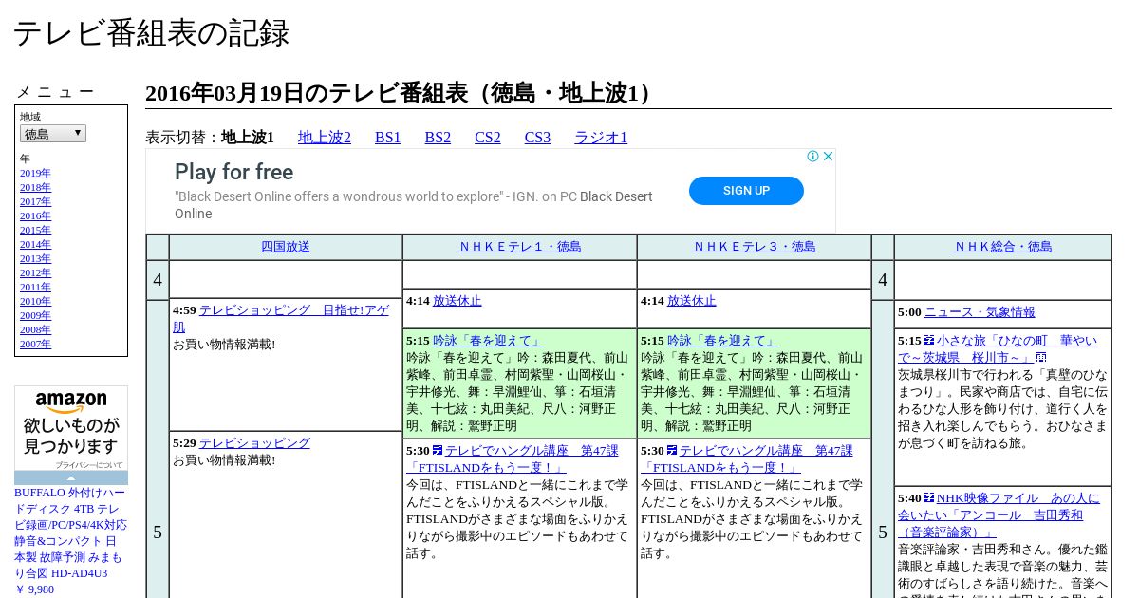Open the 2009年 archive link
1139x598 pixels.
[35, 316]
